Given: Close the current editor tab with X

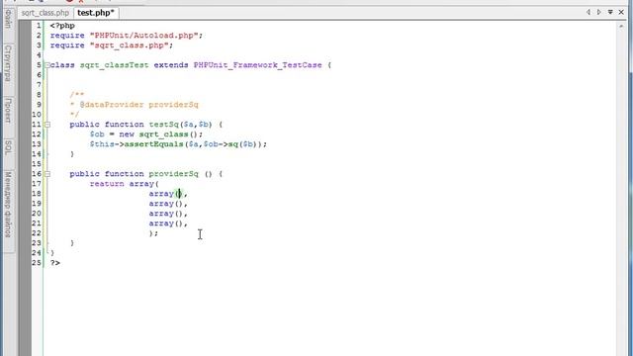Looking at the screenshot, I should tap(622, 12).
